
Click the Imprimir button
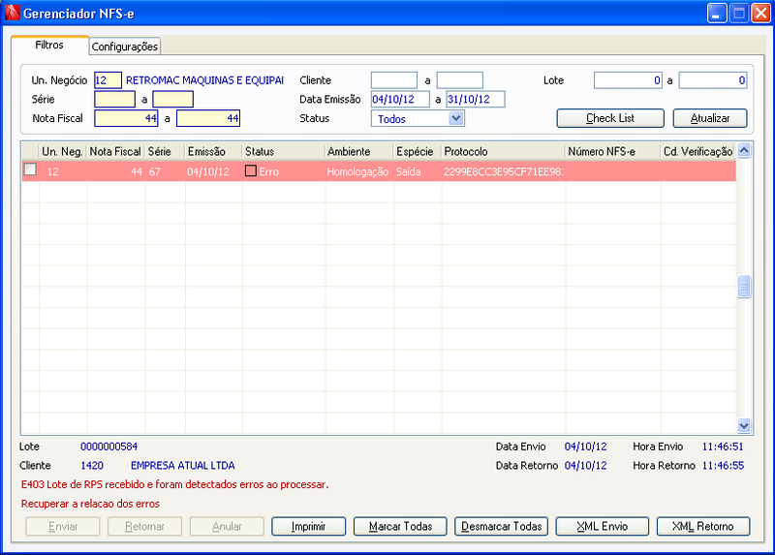[308, 526]
